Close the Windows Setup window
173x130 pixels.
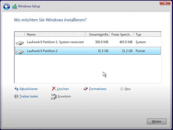[x=165, y=3]
